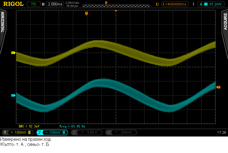Click caption text 'Измерено на празен ход.'
Screen dimensions: 228x153
(x=26, y=139)
